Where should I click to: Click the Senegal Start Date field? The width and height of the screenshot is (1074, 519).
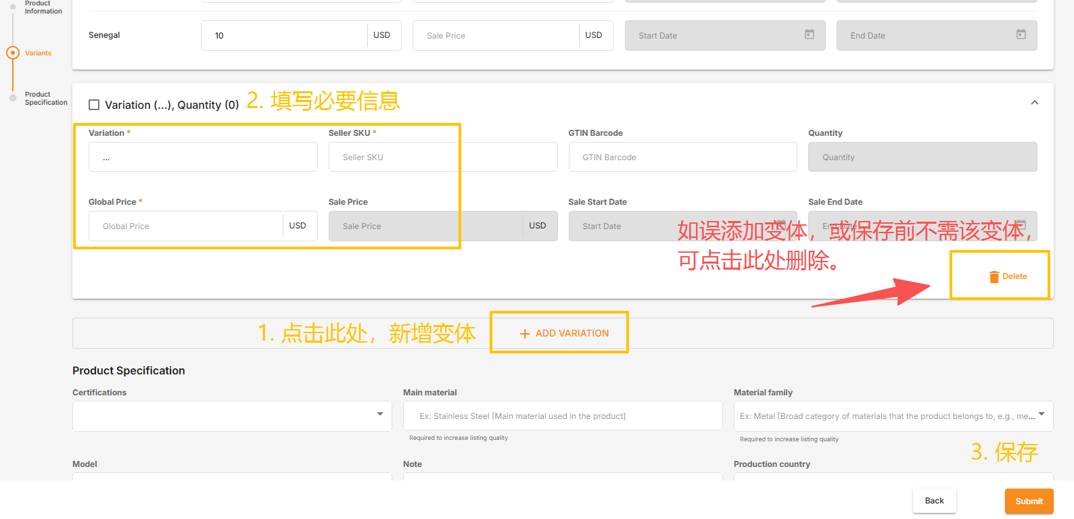(x=725, y=35)
